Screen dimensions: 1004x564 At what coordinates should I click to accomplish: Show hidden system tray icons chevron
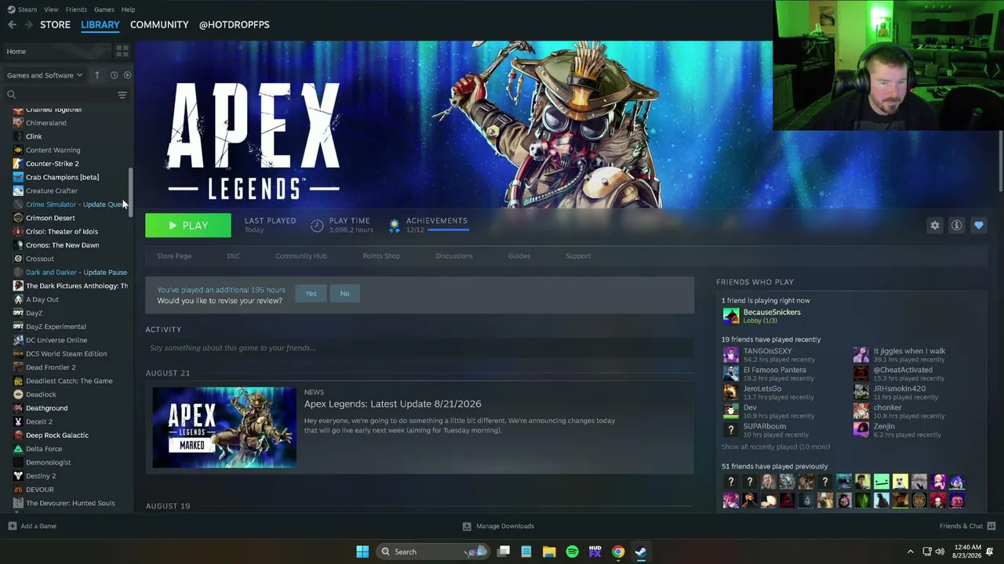(x=910, y=551)
